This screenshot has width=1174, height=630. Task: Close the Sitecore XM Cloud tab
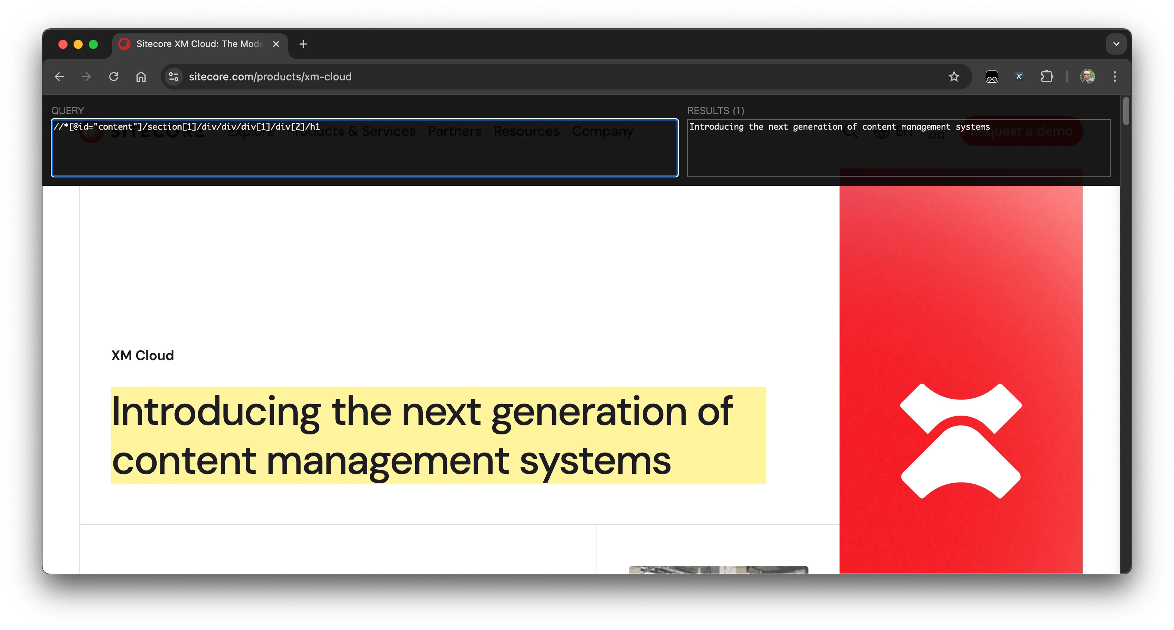pyautogui.click(x=276, y=44)
